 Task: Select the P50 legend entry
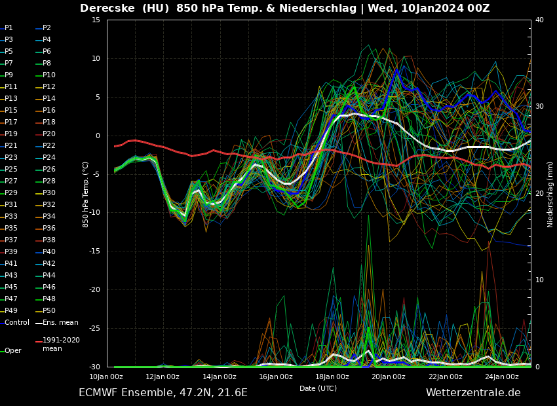coord(49,311)
